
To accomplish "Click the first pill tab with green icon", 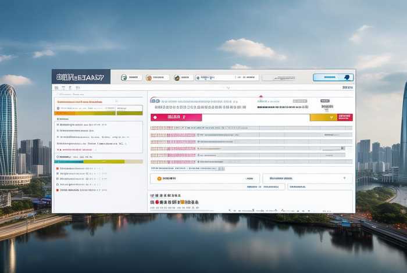I will [131, 77].
